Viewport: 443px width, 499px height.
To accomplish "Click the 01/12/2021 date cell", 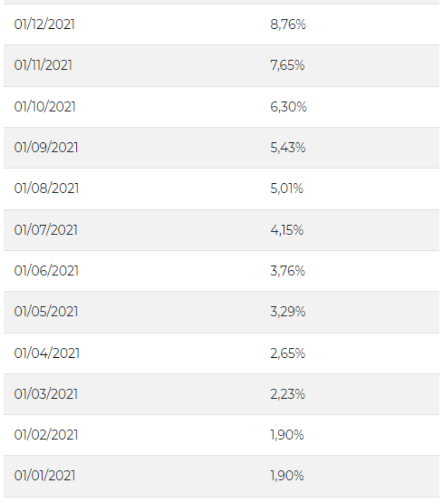I will tap(44, 24).
